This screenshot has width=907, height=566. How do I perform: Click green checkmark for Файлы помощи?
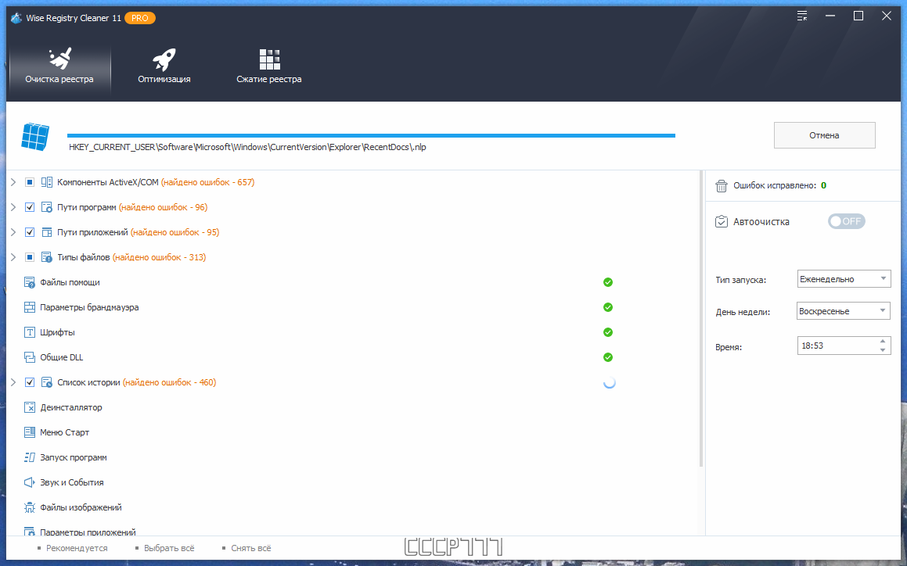coord(608,282)
